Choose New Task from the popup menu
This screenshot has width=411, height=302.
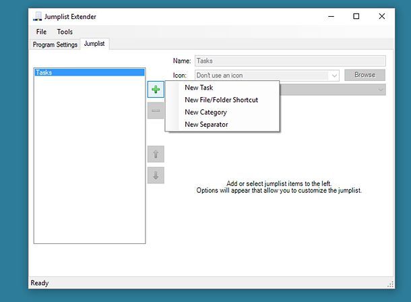coord(199,88)
